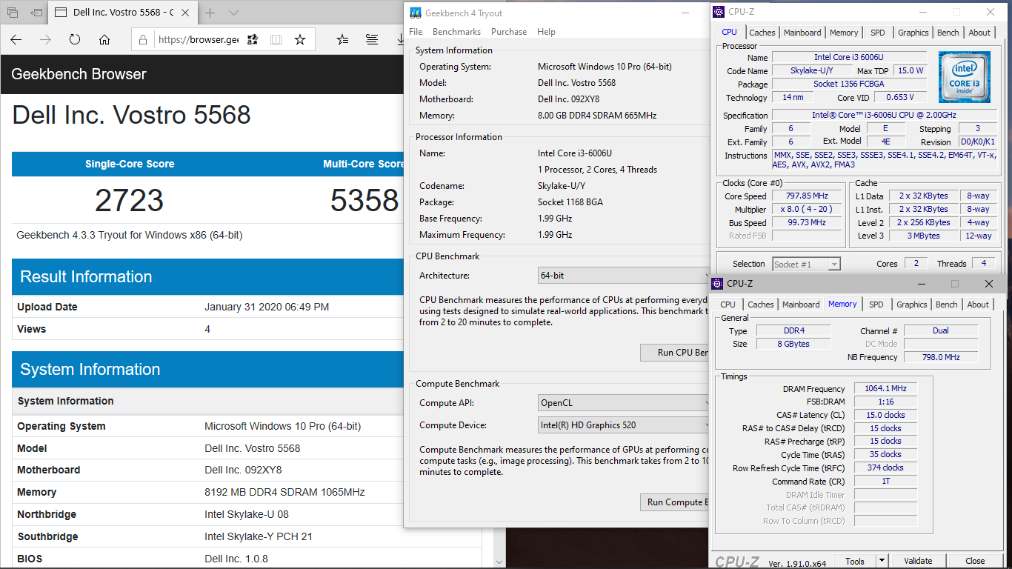The width and height of the screenshot is (1012, 569).
Task: Open the Compute Device Intel HD Graphics 520 dropdown
Action: pos(624,425)
